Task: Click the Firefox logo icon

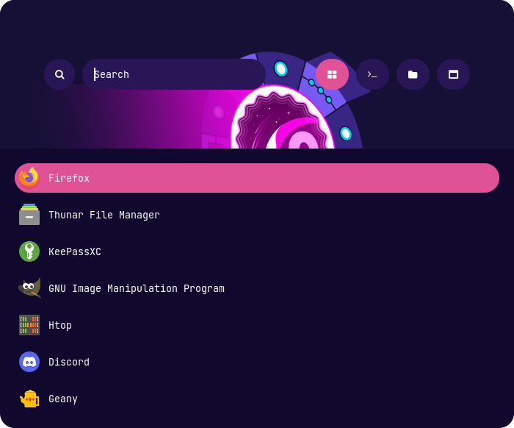Action: point(29,178)
